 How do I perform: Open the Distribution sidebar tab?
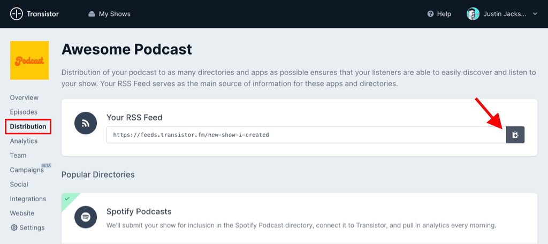point(28,127)
